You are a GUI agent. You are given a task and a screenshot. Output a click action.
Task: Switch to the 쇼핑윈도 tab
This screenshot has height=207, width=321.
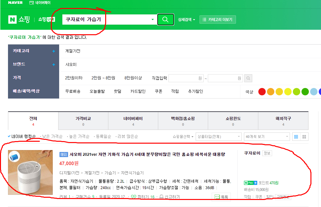coord(233,121)
